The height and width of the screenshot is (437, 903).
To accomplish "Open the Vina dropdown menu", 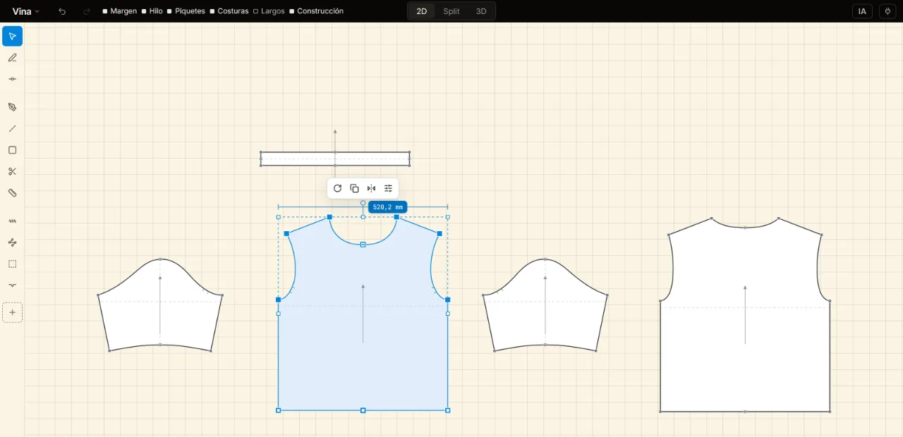I will point(26,11).
